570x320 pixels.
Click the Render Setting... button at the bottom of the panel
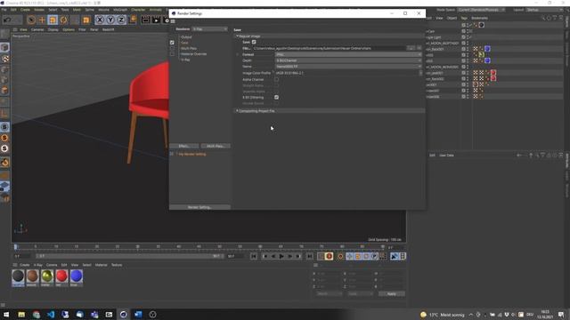199,207
